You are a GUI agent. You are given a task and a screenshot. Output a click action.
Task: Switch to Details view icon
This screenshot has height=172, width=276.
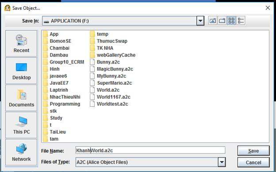(x=241, y=21)
